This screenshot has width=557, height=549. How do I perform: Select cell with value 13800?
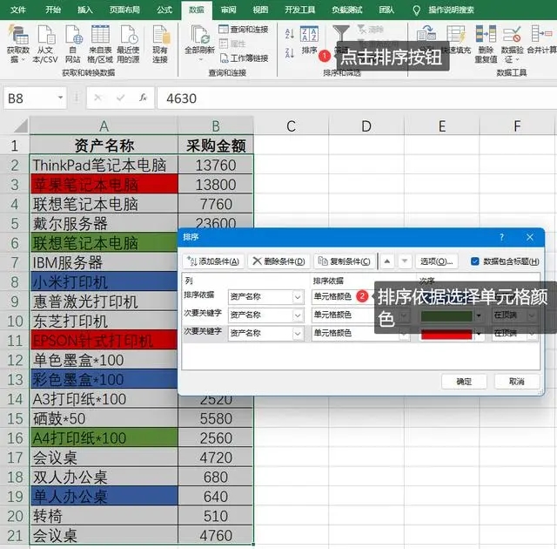coord(216,185)
